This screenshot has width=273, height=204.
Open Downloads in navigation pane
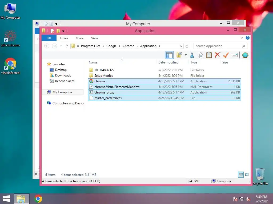(x=60, y=75)
